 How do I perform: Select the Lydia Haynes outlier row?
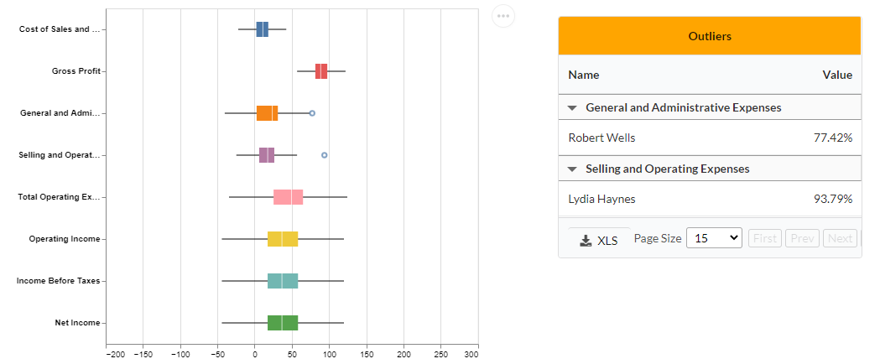pos(709,199)
